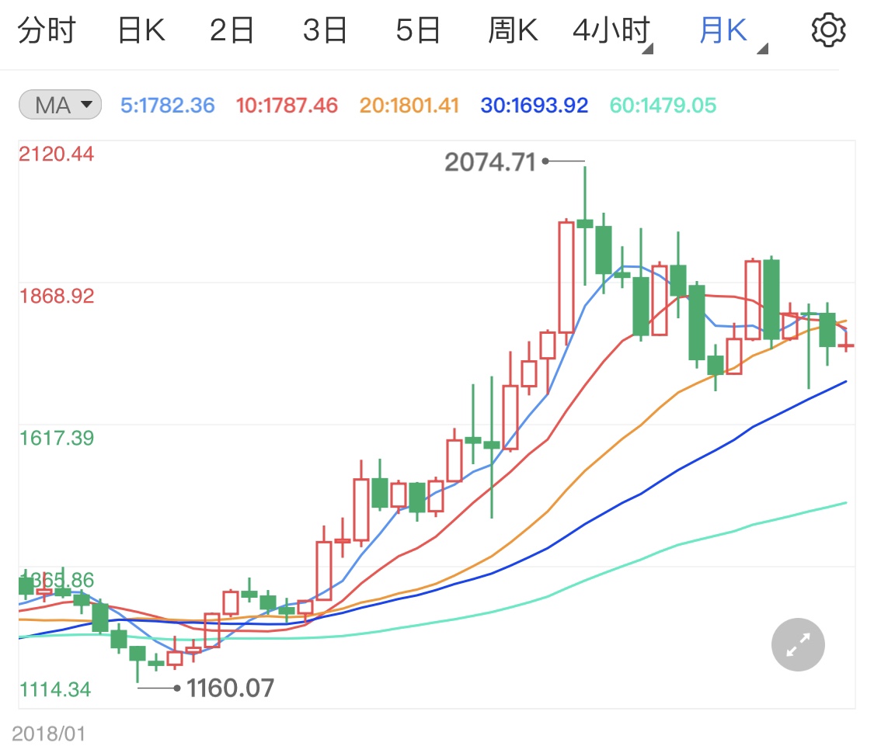874x746 pixels.
Task: Expand the 月K period dropdown arrow
Action: [762, 49]
